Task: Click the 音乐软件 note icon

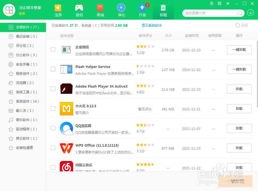Action: point(11,120)
